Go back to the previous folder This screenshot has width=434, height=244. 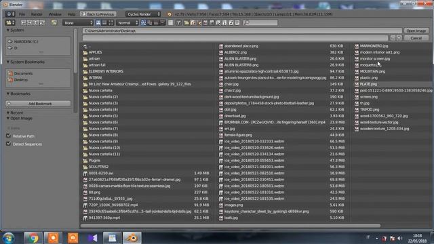[x=24, y=22]
